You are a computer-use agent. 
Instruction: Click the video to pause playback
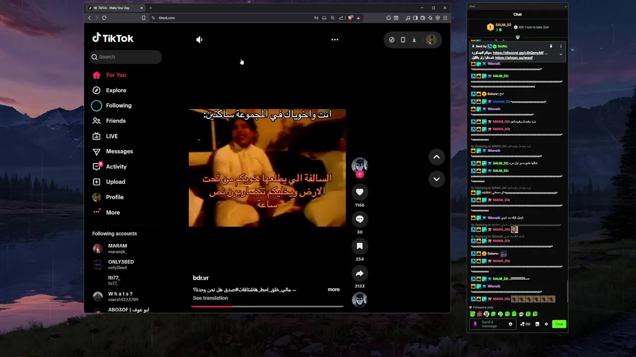click(x=267, y=168)
